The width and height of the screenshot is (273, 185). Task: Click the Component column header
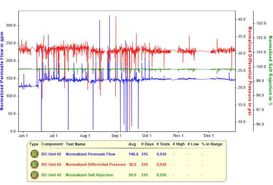point(52,144)
